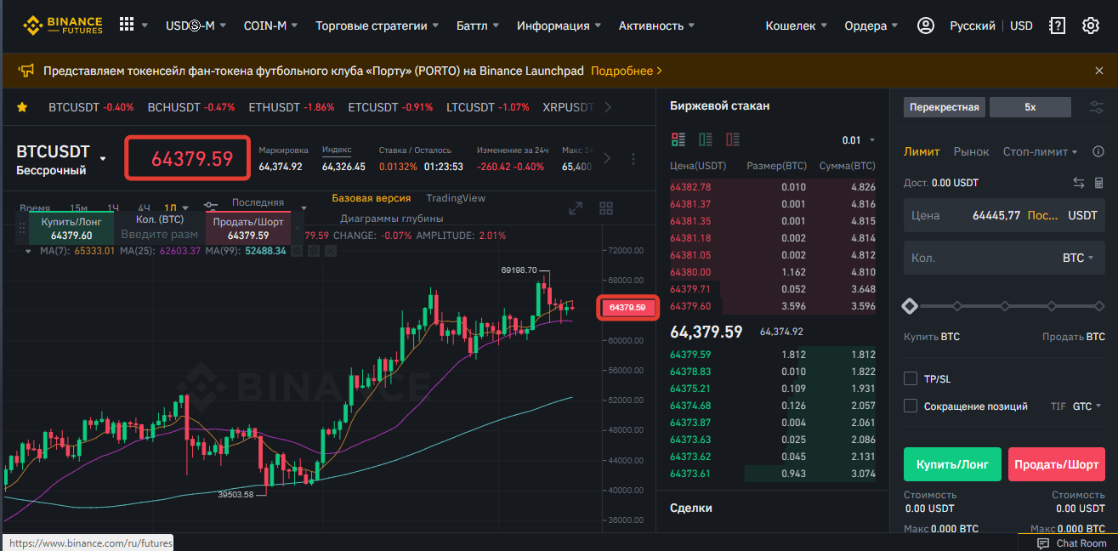The height and width of the screenshot is (551, 1118).
Task: Click the order size slider handle
Action: (910, 305)
